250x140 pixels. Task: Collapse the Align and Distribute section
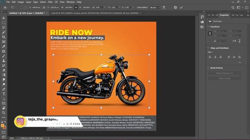(x=208, y=48)
